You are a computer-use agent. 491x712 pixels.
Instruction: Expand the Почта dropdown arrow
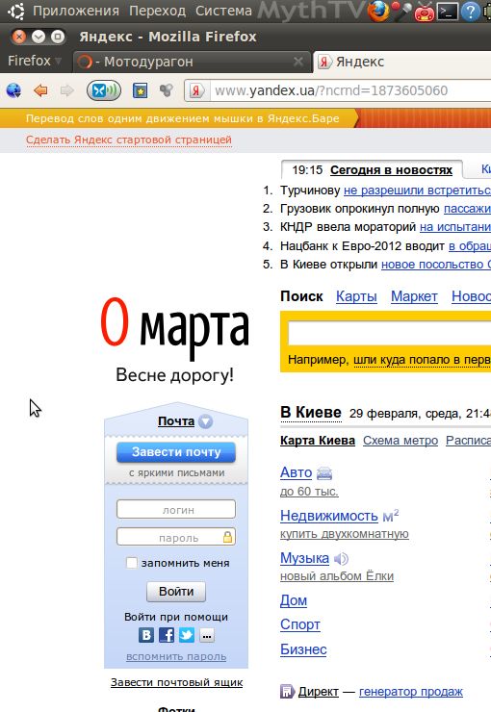tap(205, 421)
